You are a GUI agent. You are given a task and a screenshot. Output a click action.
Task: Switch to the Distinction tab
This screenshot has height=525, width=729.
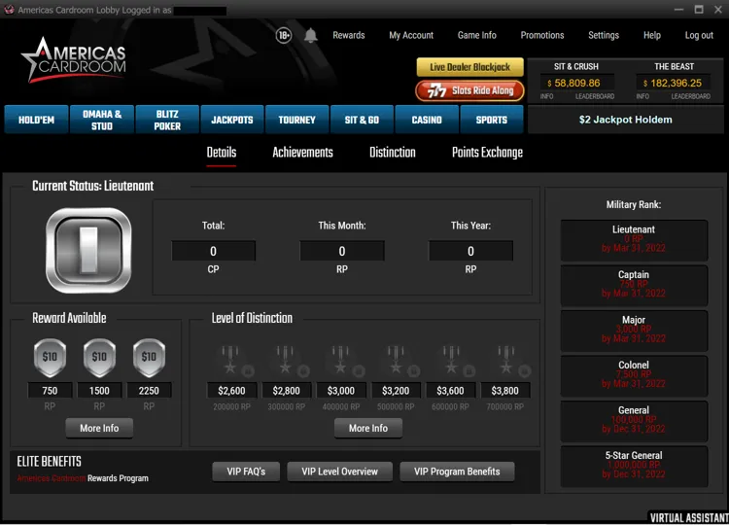click(393, 153)
